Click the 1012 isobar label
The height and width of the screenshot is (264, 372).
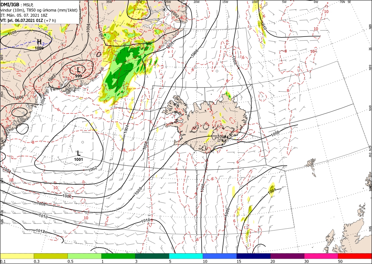coord(40,231)
